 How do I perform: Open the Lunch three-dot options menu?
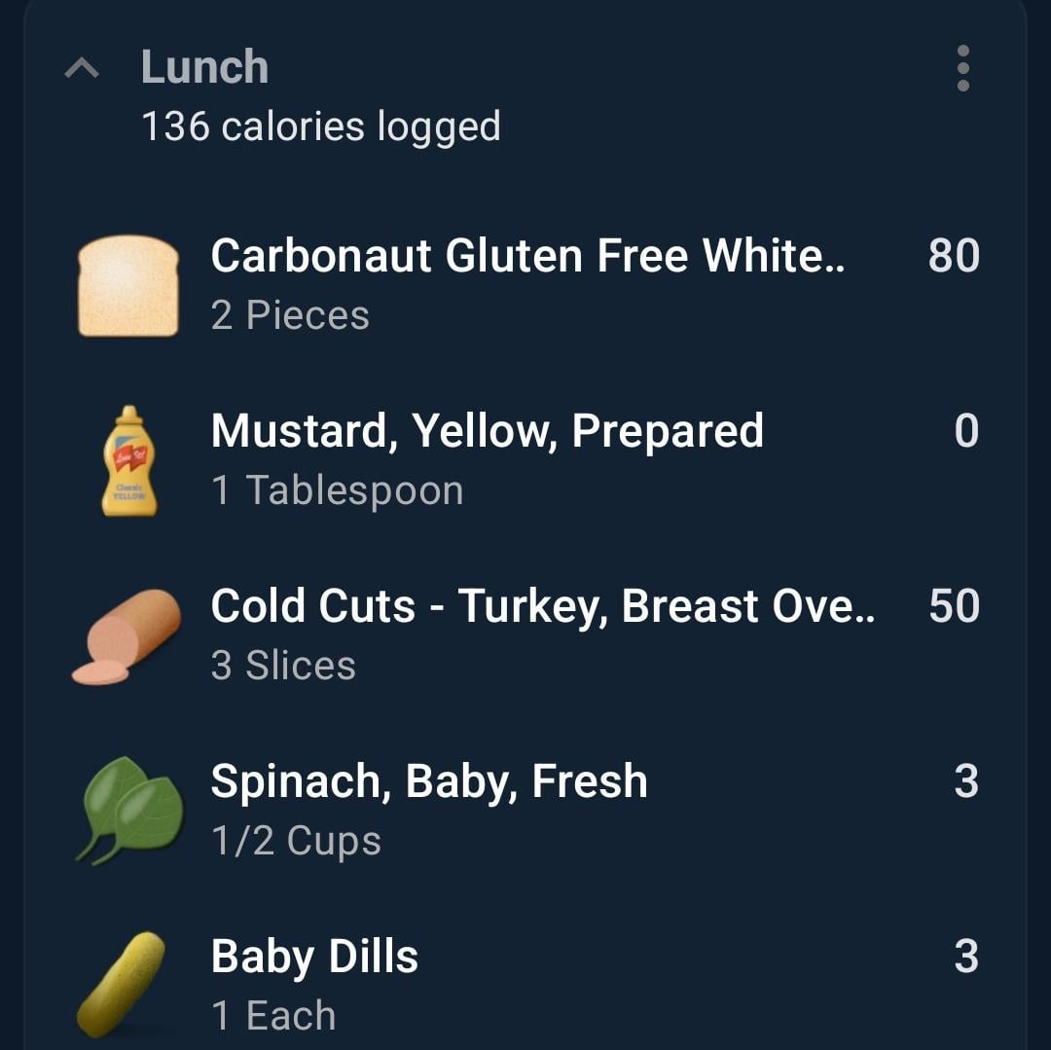(963, 68)
